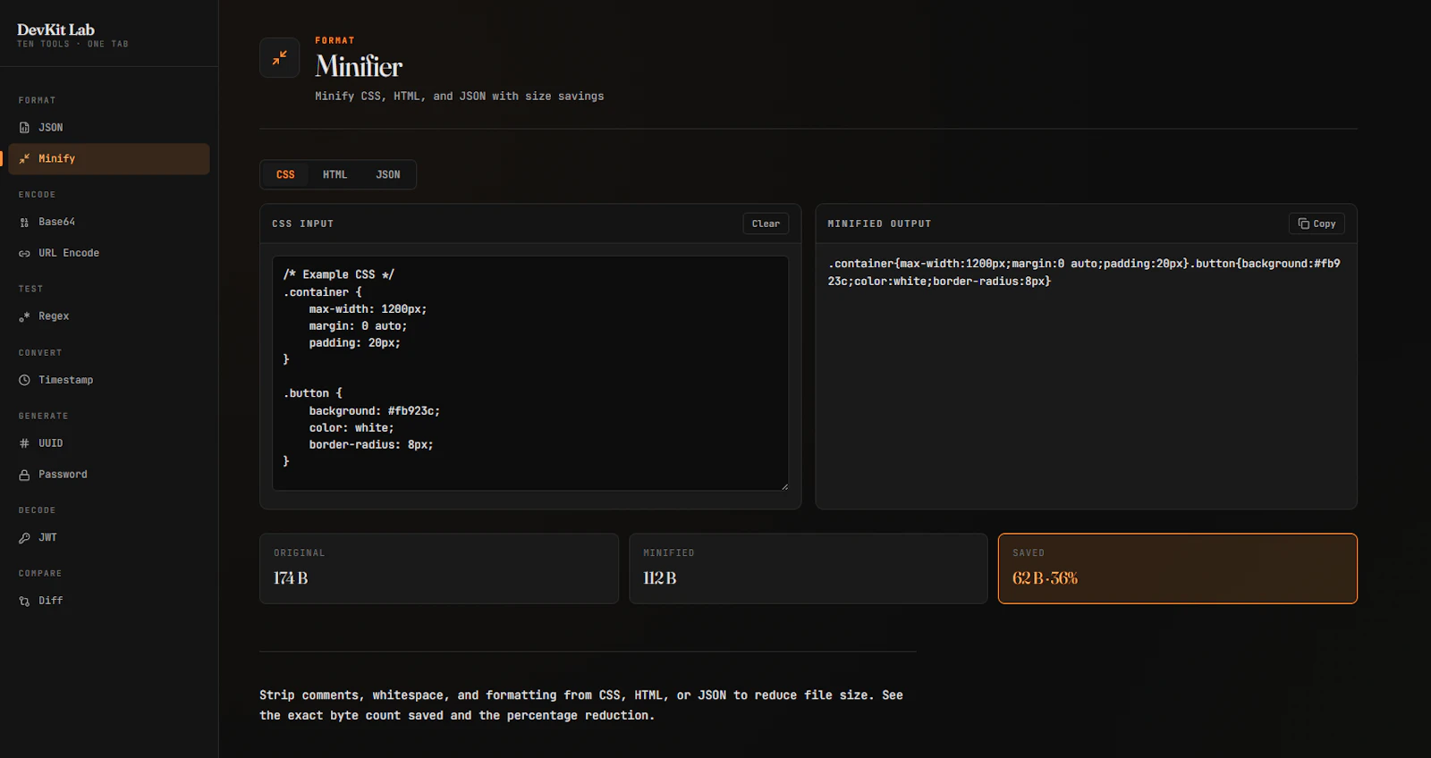Image resolution: width=1431 pixels, height=758 pixels.
Task: Click the Timestamp clock icon
Action: [x=24, y=380]
